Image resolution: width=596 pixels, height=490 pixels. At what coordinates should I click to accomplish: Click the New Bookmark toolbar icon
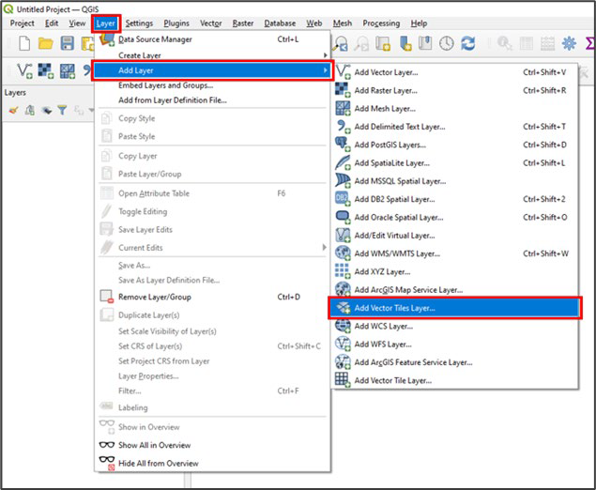405,43
